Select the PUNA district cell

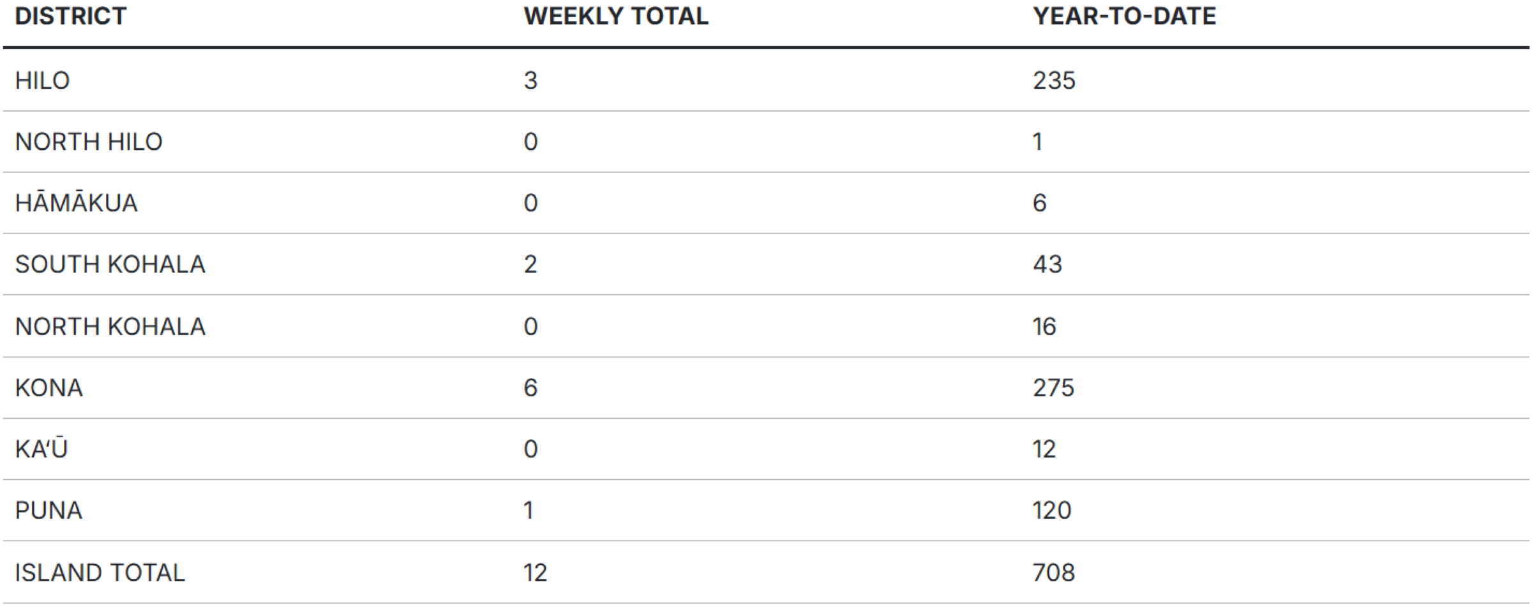click(x=49, y=511)
